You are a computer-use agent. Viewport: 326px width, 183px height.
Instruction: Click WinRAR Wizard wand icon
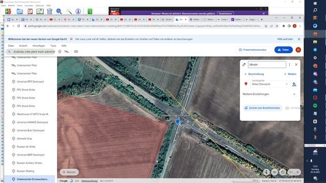point(69,11)
